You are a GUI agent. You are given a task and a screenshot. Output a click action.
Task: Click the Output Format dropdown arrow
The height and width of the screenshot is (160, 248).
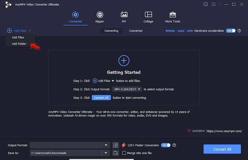point(106,145)
